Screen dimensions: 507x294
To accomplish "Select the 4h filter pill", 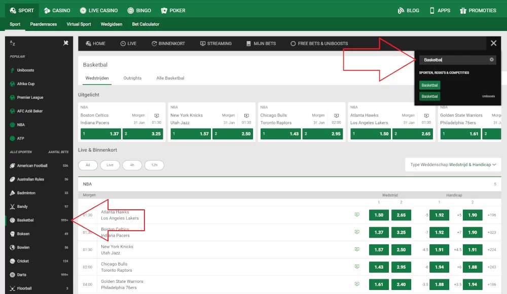I will (132, 165).
